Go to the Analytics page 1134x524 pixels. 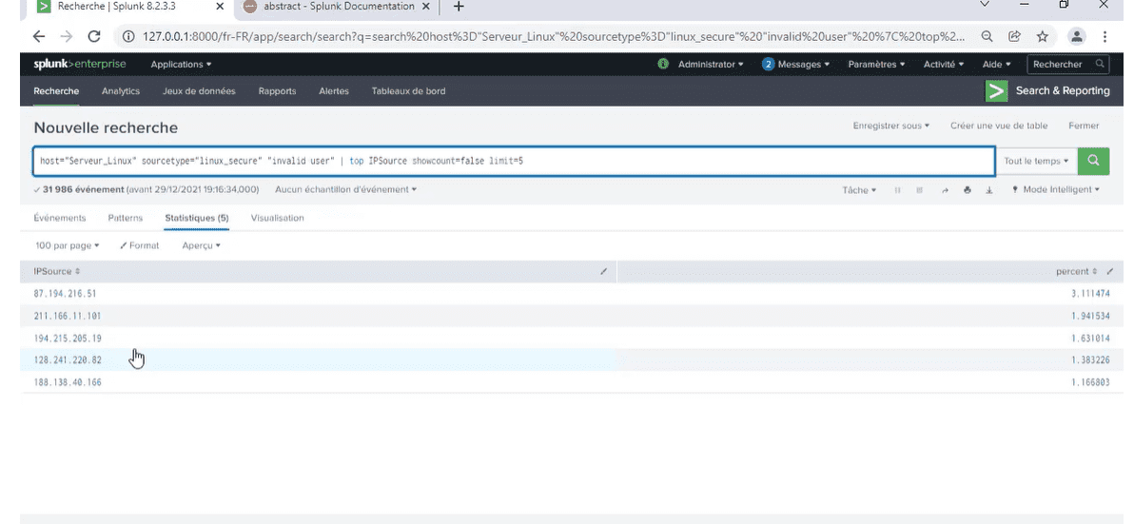click(121, 91)
